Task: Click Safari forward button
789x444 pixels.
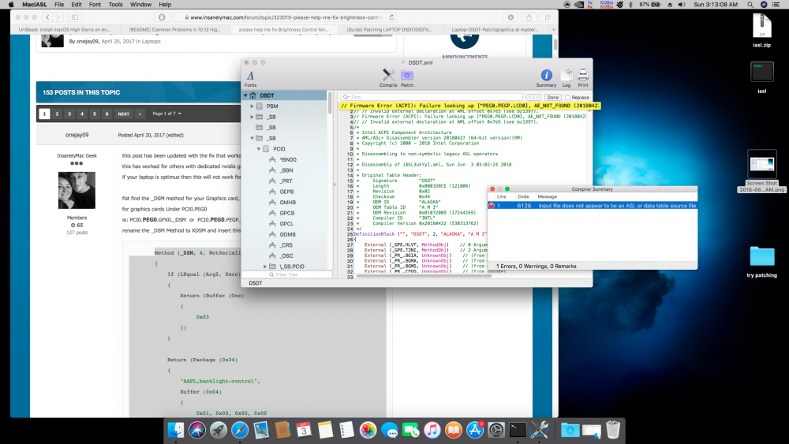Action: (x=58, y=17)
